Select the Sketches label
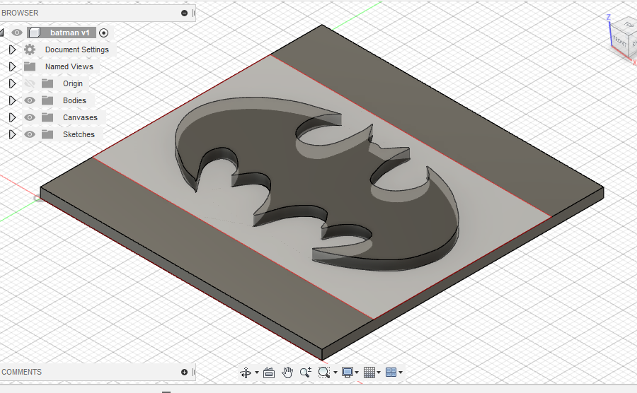This screenshot has height=393, width=637. click(x=79, y=134)
